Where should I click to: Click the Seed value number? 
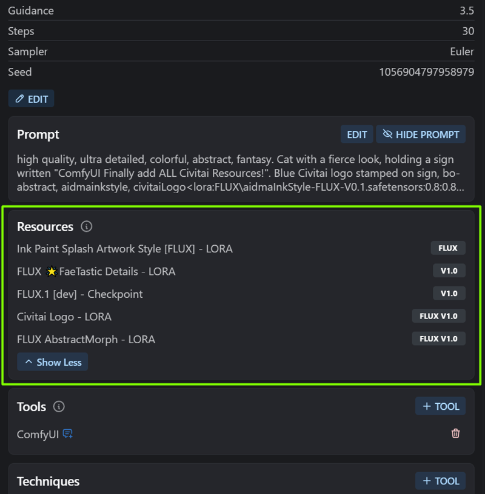(426, 72)
